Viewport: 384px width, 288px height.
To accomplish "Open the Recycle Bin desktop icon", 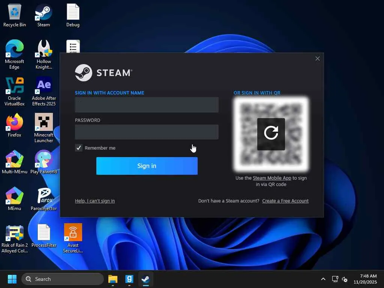I will 15,15.
